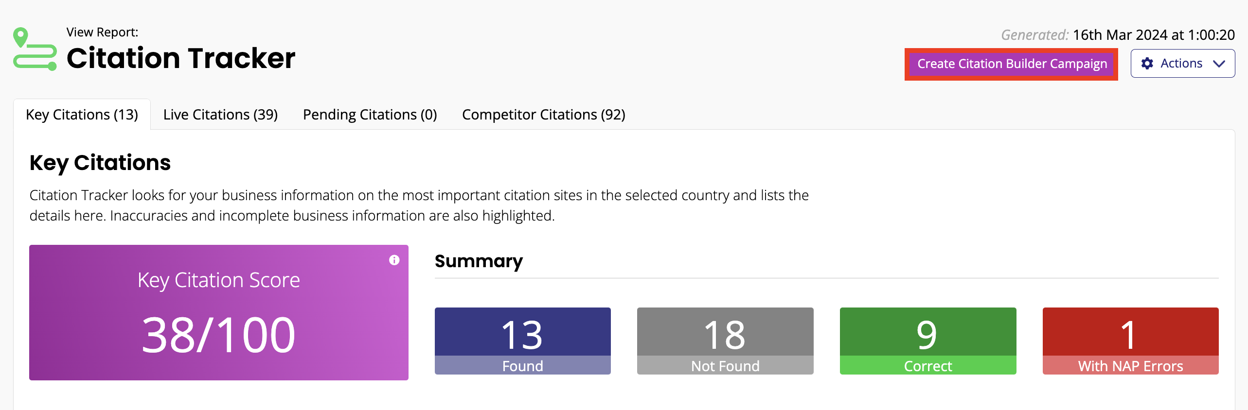Click the Citation Tracker map-pin logo icon

35,49
